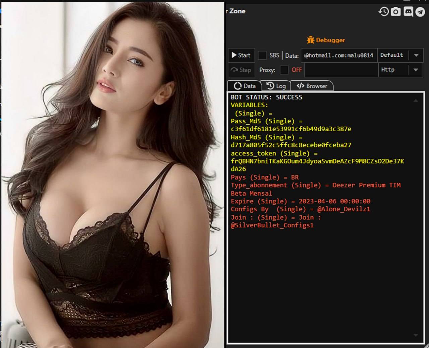The image size is (429, 348).
Task: Click the "VARIABLES:" heading text
Action: 249,105
